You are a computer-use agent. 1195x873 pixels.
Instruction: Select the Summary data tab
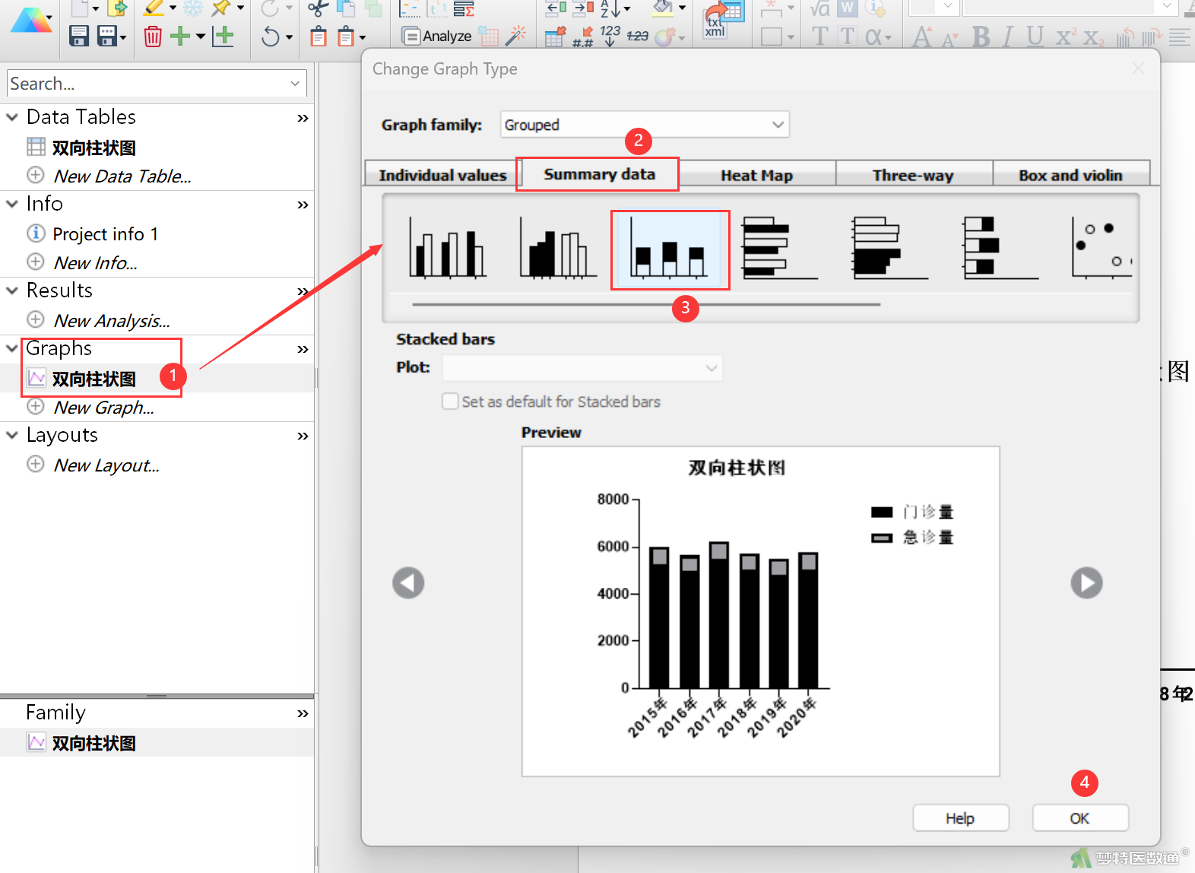point(599,174)
